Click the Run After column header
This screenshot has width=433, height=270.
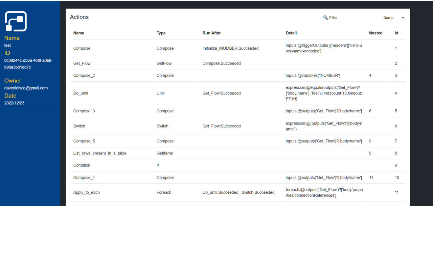coord(211,33)
